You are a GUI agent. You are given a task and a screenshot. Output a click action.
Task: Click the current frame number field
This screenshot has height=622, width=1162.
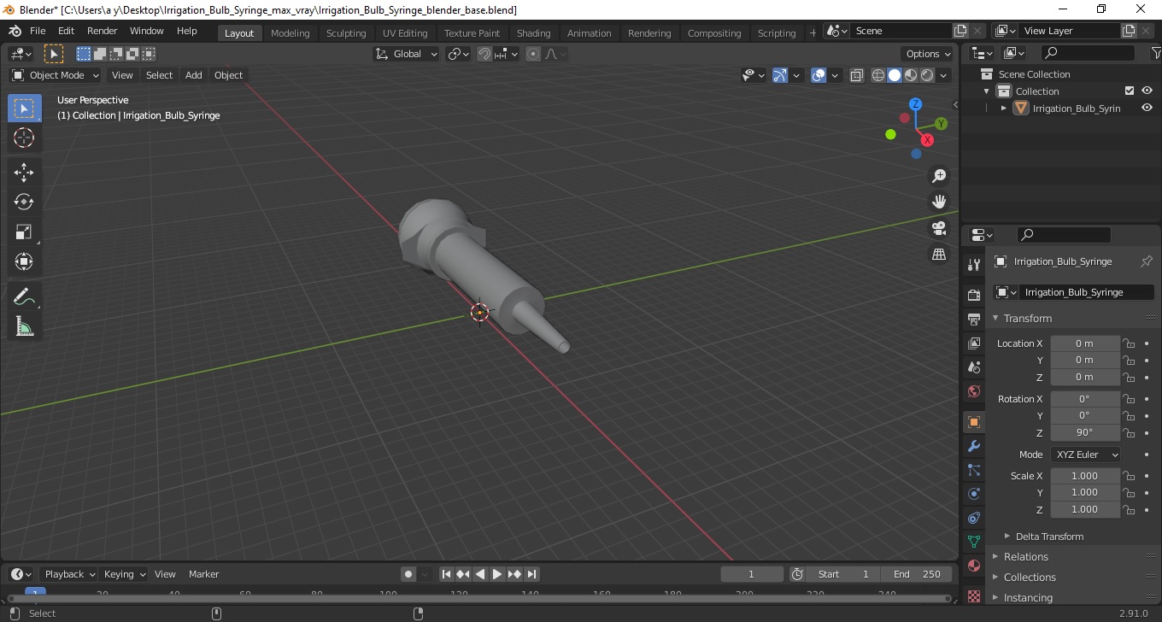point(752,574)
